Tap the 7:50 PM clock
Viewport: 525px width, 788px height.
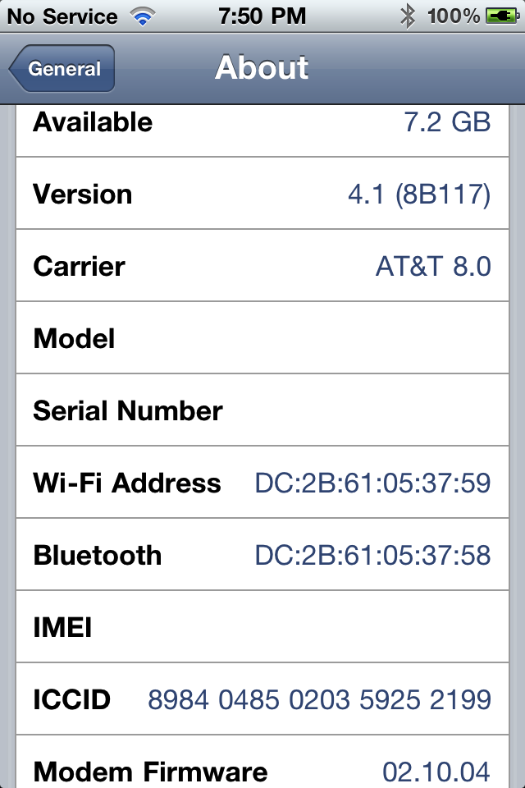[x=262, y=16]
